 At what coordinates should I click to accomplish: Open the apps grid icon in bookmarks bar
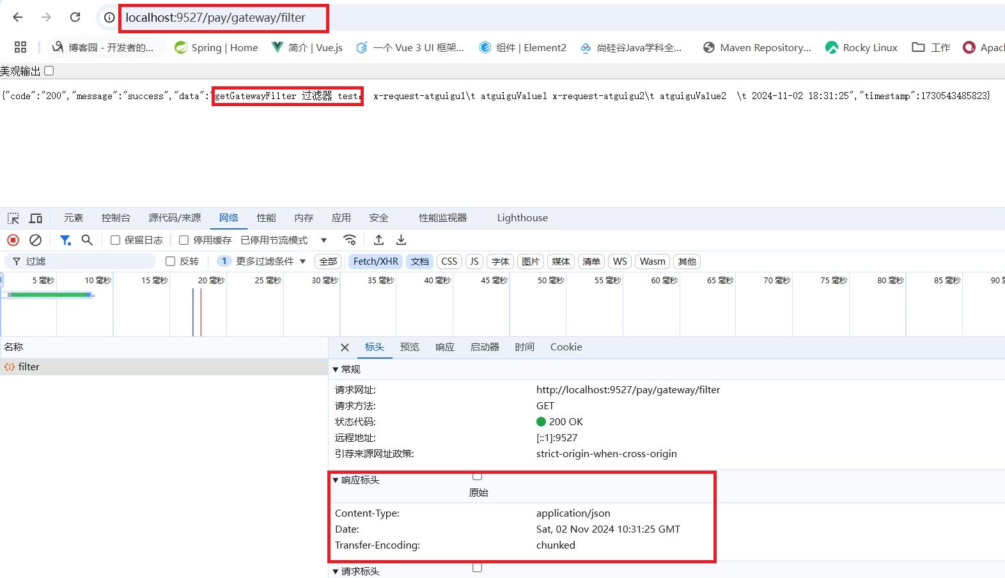click(x=20, y=47)
